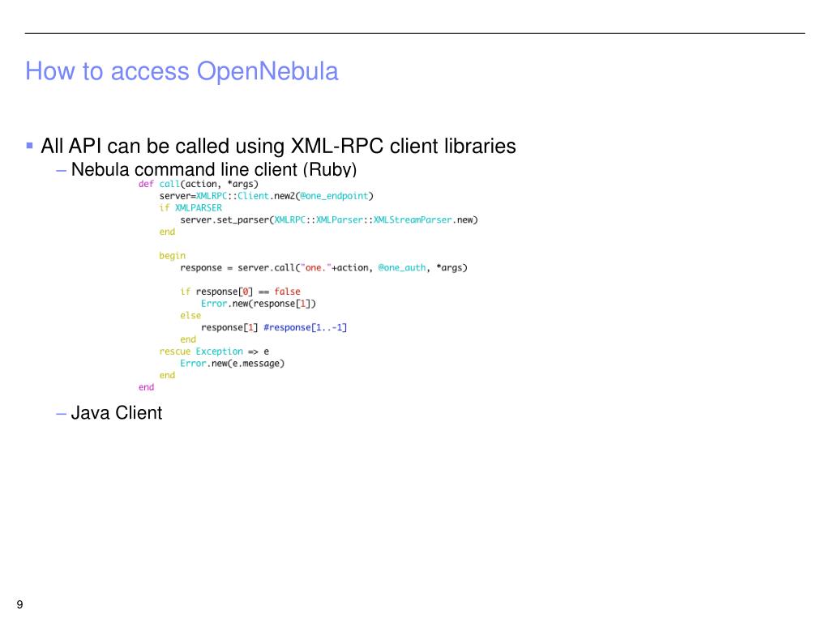The height and width of the screenshot is (622, 830).
Task: Click the "Error.new(response[1])" line
Action: pyautogui.click(x=259, y=304)
